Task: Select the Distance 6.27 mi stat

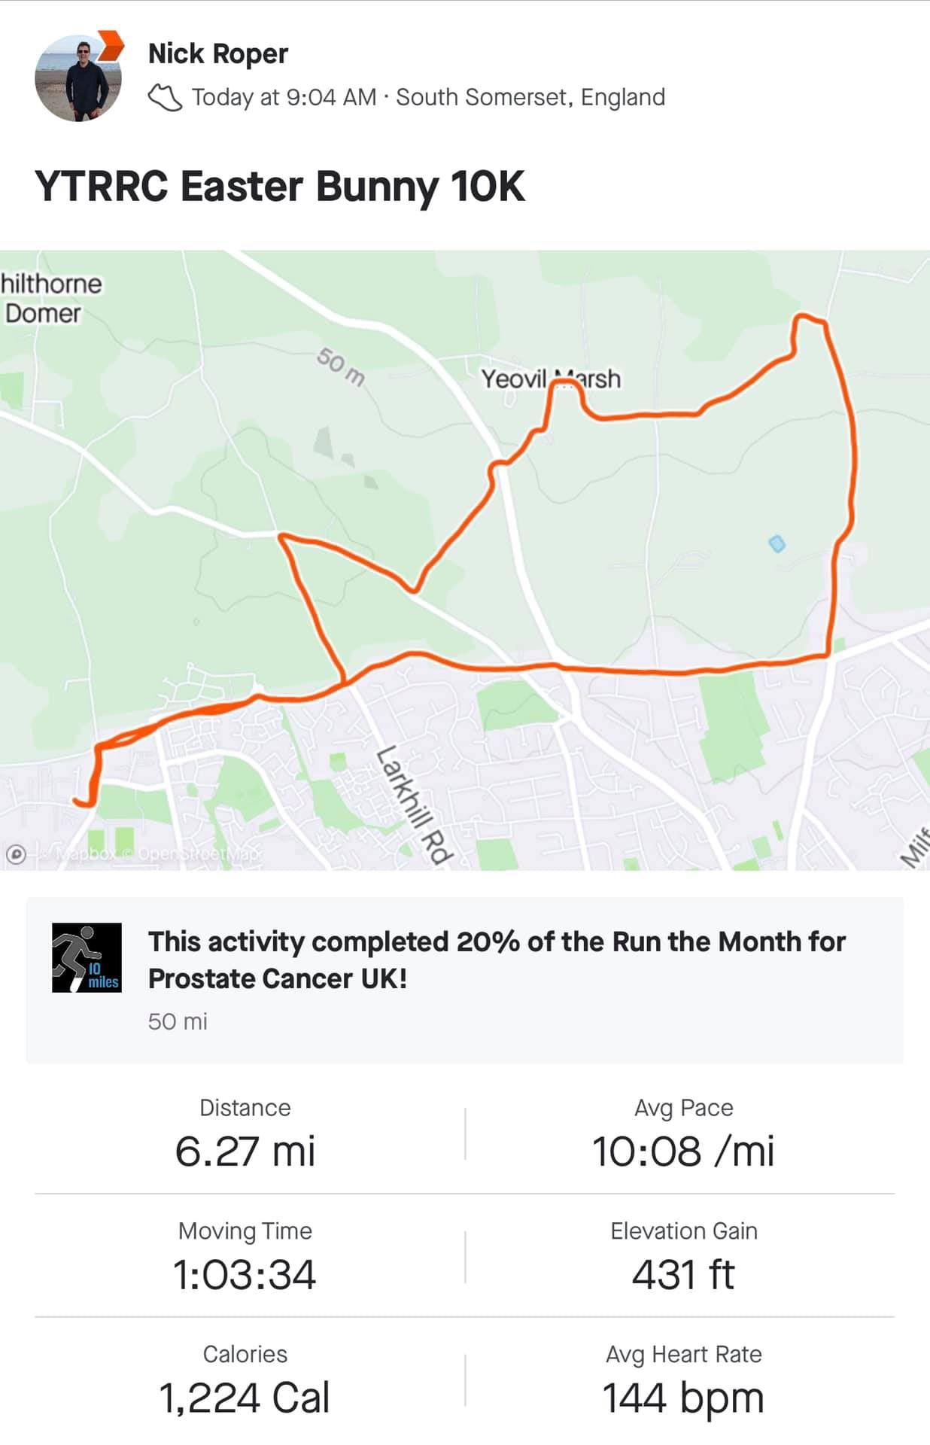Action: (245, 1133)
